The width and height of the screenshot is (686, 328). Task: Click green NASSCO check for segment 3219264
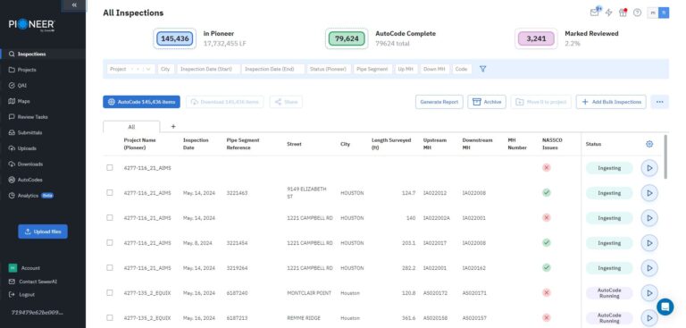click(x=547, y=267)
